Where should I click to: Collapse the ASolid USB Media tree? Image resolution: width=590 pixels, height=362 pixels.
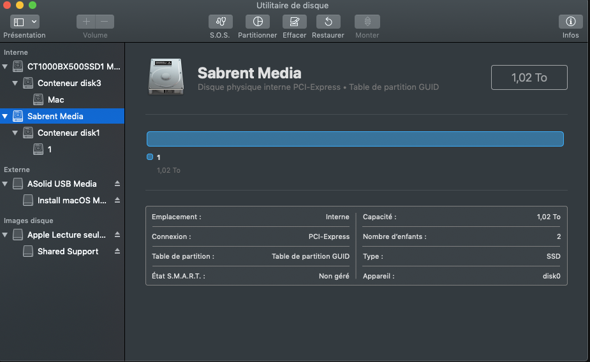pos(6,184)
